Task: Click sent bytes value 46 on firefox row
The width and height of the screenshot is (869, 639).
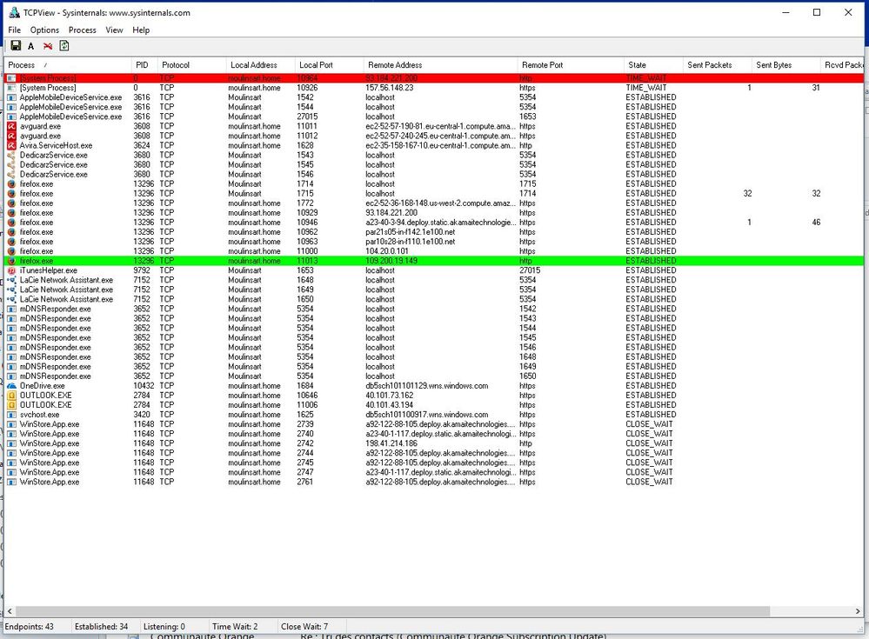Action: (x=816, y=223)
